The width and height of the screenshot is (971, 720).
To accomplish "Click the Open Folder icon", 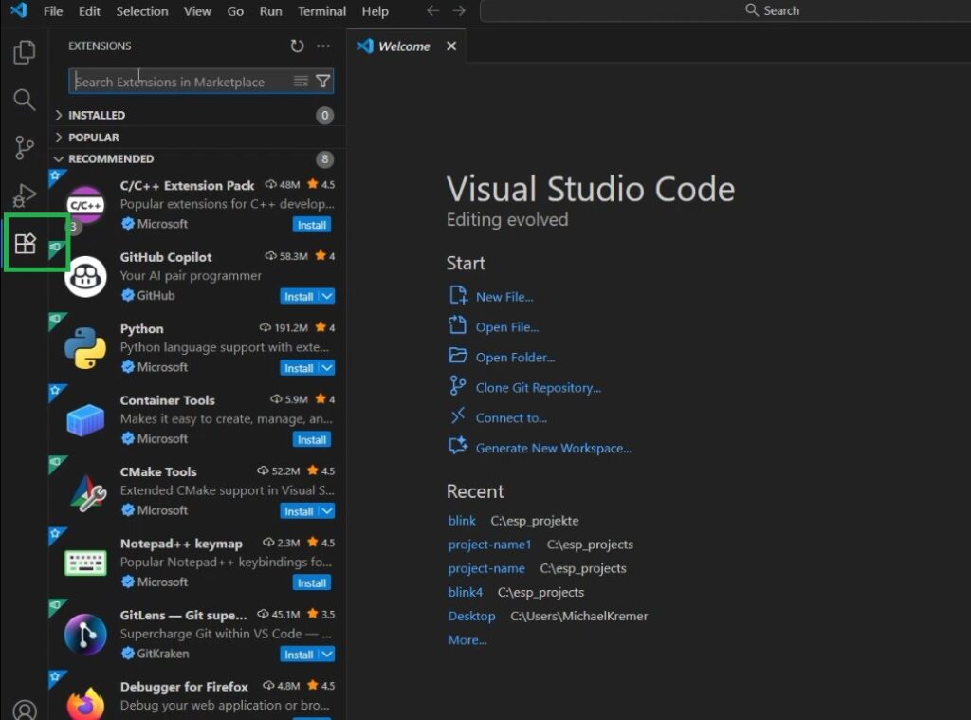I will [458, 356].
